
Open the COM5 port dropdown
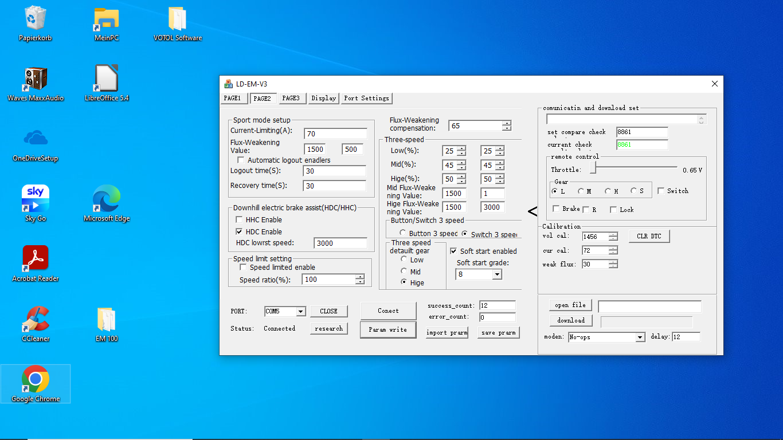300,312
